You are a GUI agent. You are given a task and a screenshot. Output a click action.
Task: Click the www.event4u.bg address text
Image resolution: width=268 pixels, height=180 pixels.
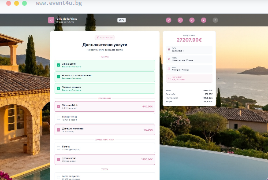59,3
